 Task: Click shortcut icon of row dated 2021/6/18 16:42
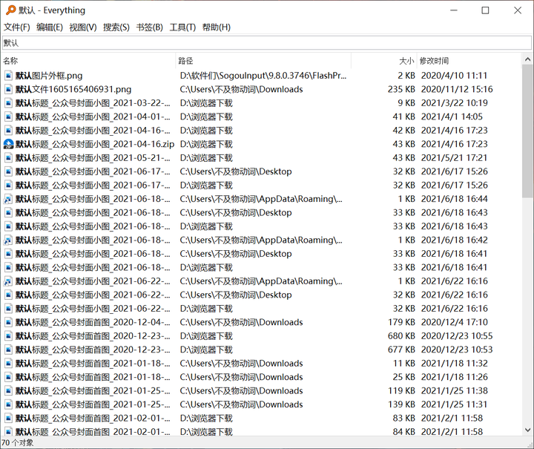8,240
